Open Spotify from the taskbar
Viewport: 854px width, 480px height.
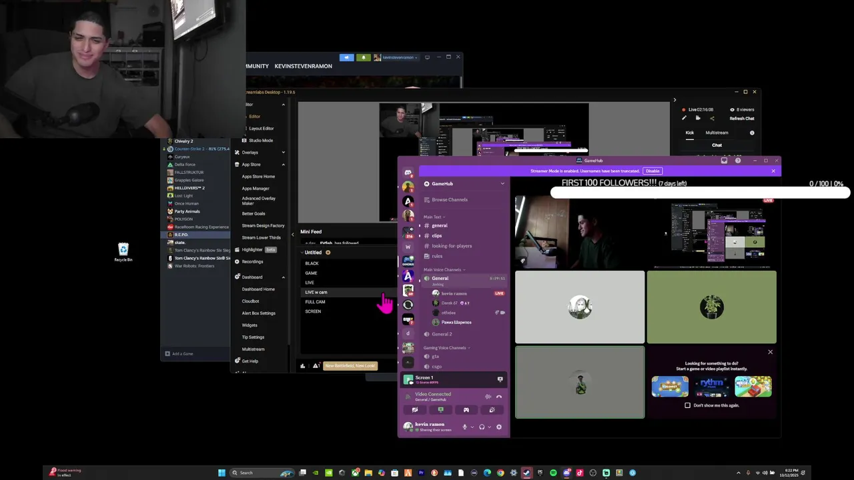point(553,473)
